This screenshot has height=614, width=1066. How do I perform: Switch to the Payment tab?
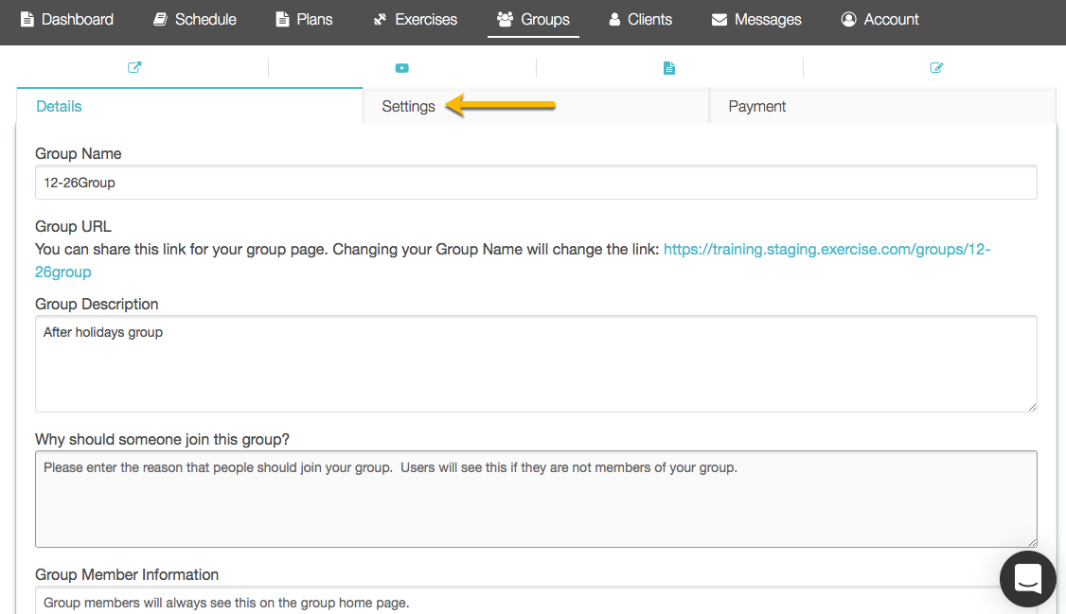(882, 106)
